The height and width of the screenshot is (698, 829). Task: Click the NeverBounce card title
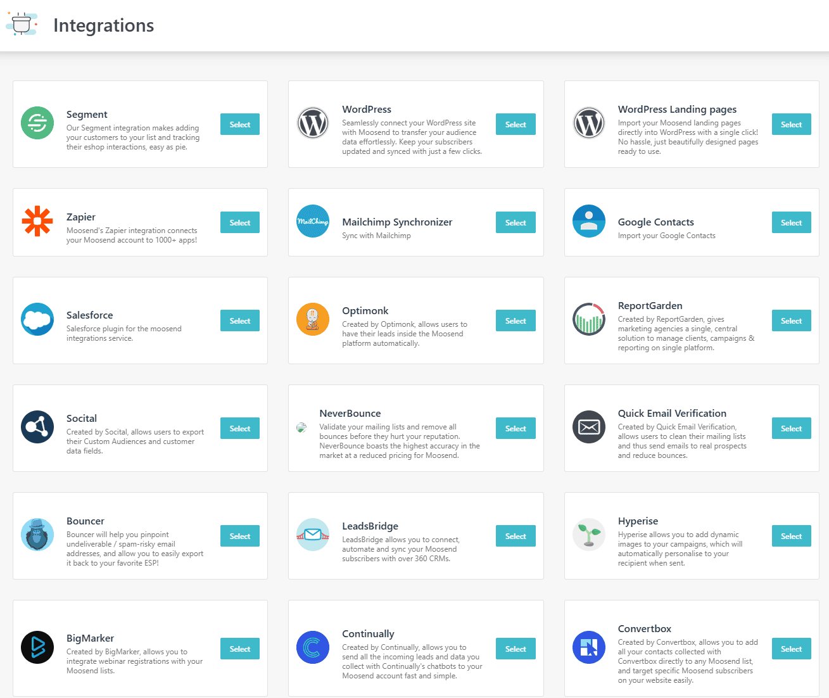pyautogui.click(x=350, y=414)
